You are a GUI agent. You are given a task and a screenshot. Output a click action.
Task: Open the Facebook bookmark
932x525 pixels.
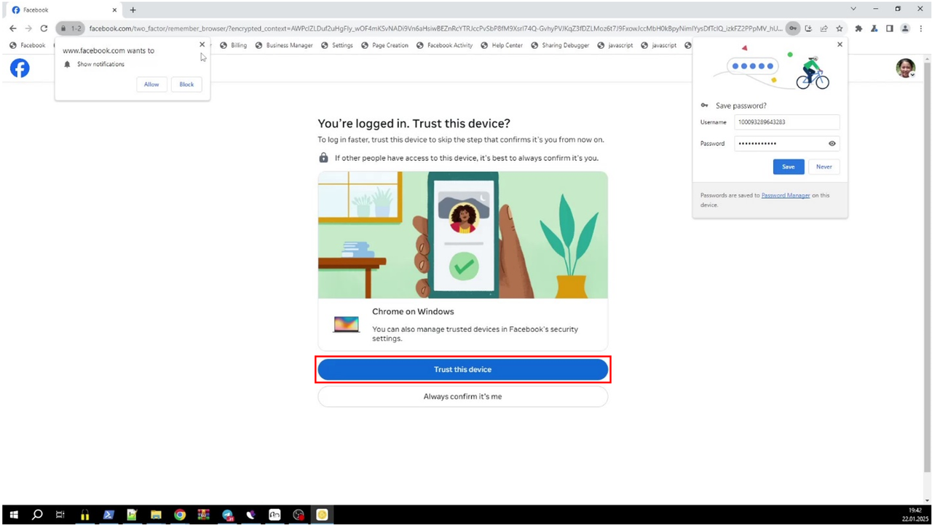(28, 45)
